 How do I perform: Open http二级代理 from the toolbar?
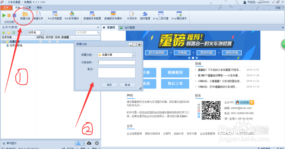[x=161, y=16]
